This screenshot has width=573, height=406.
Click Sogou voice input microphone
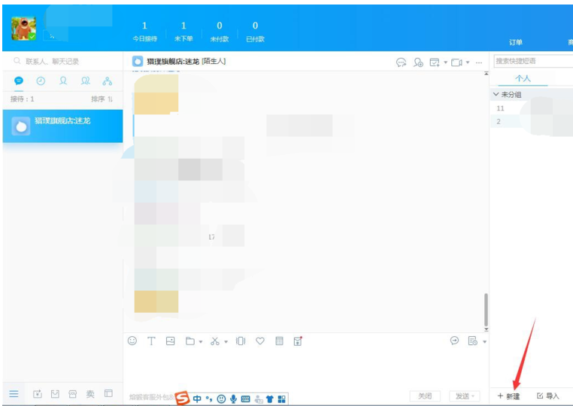[x=233, y=398]
